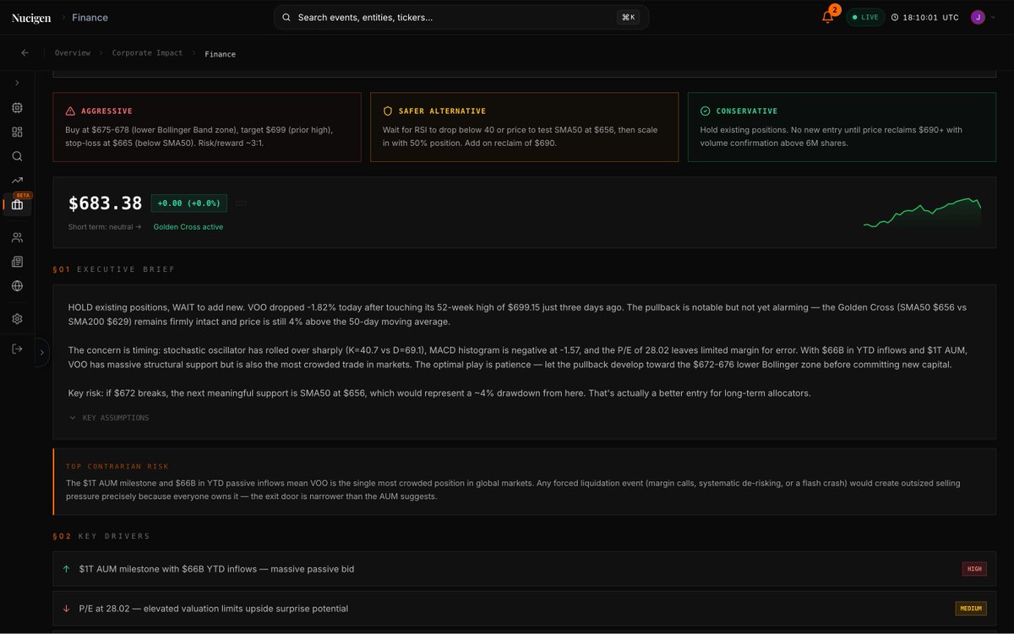Open the green price sparkline chart
The width and height of the screenshot is (1014, 634).
point(922,213)
